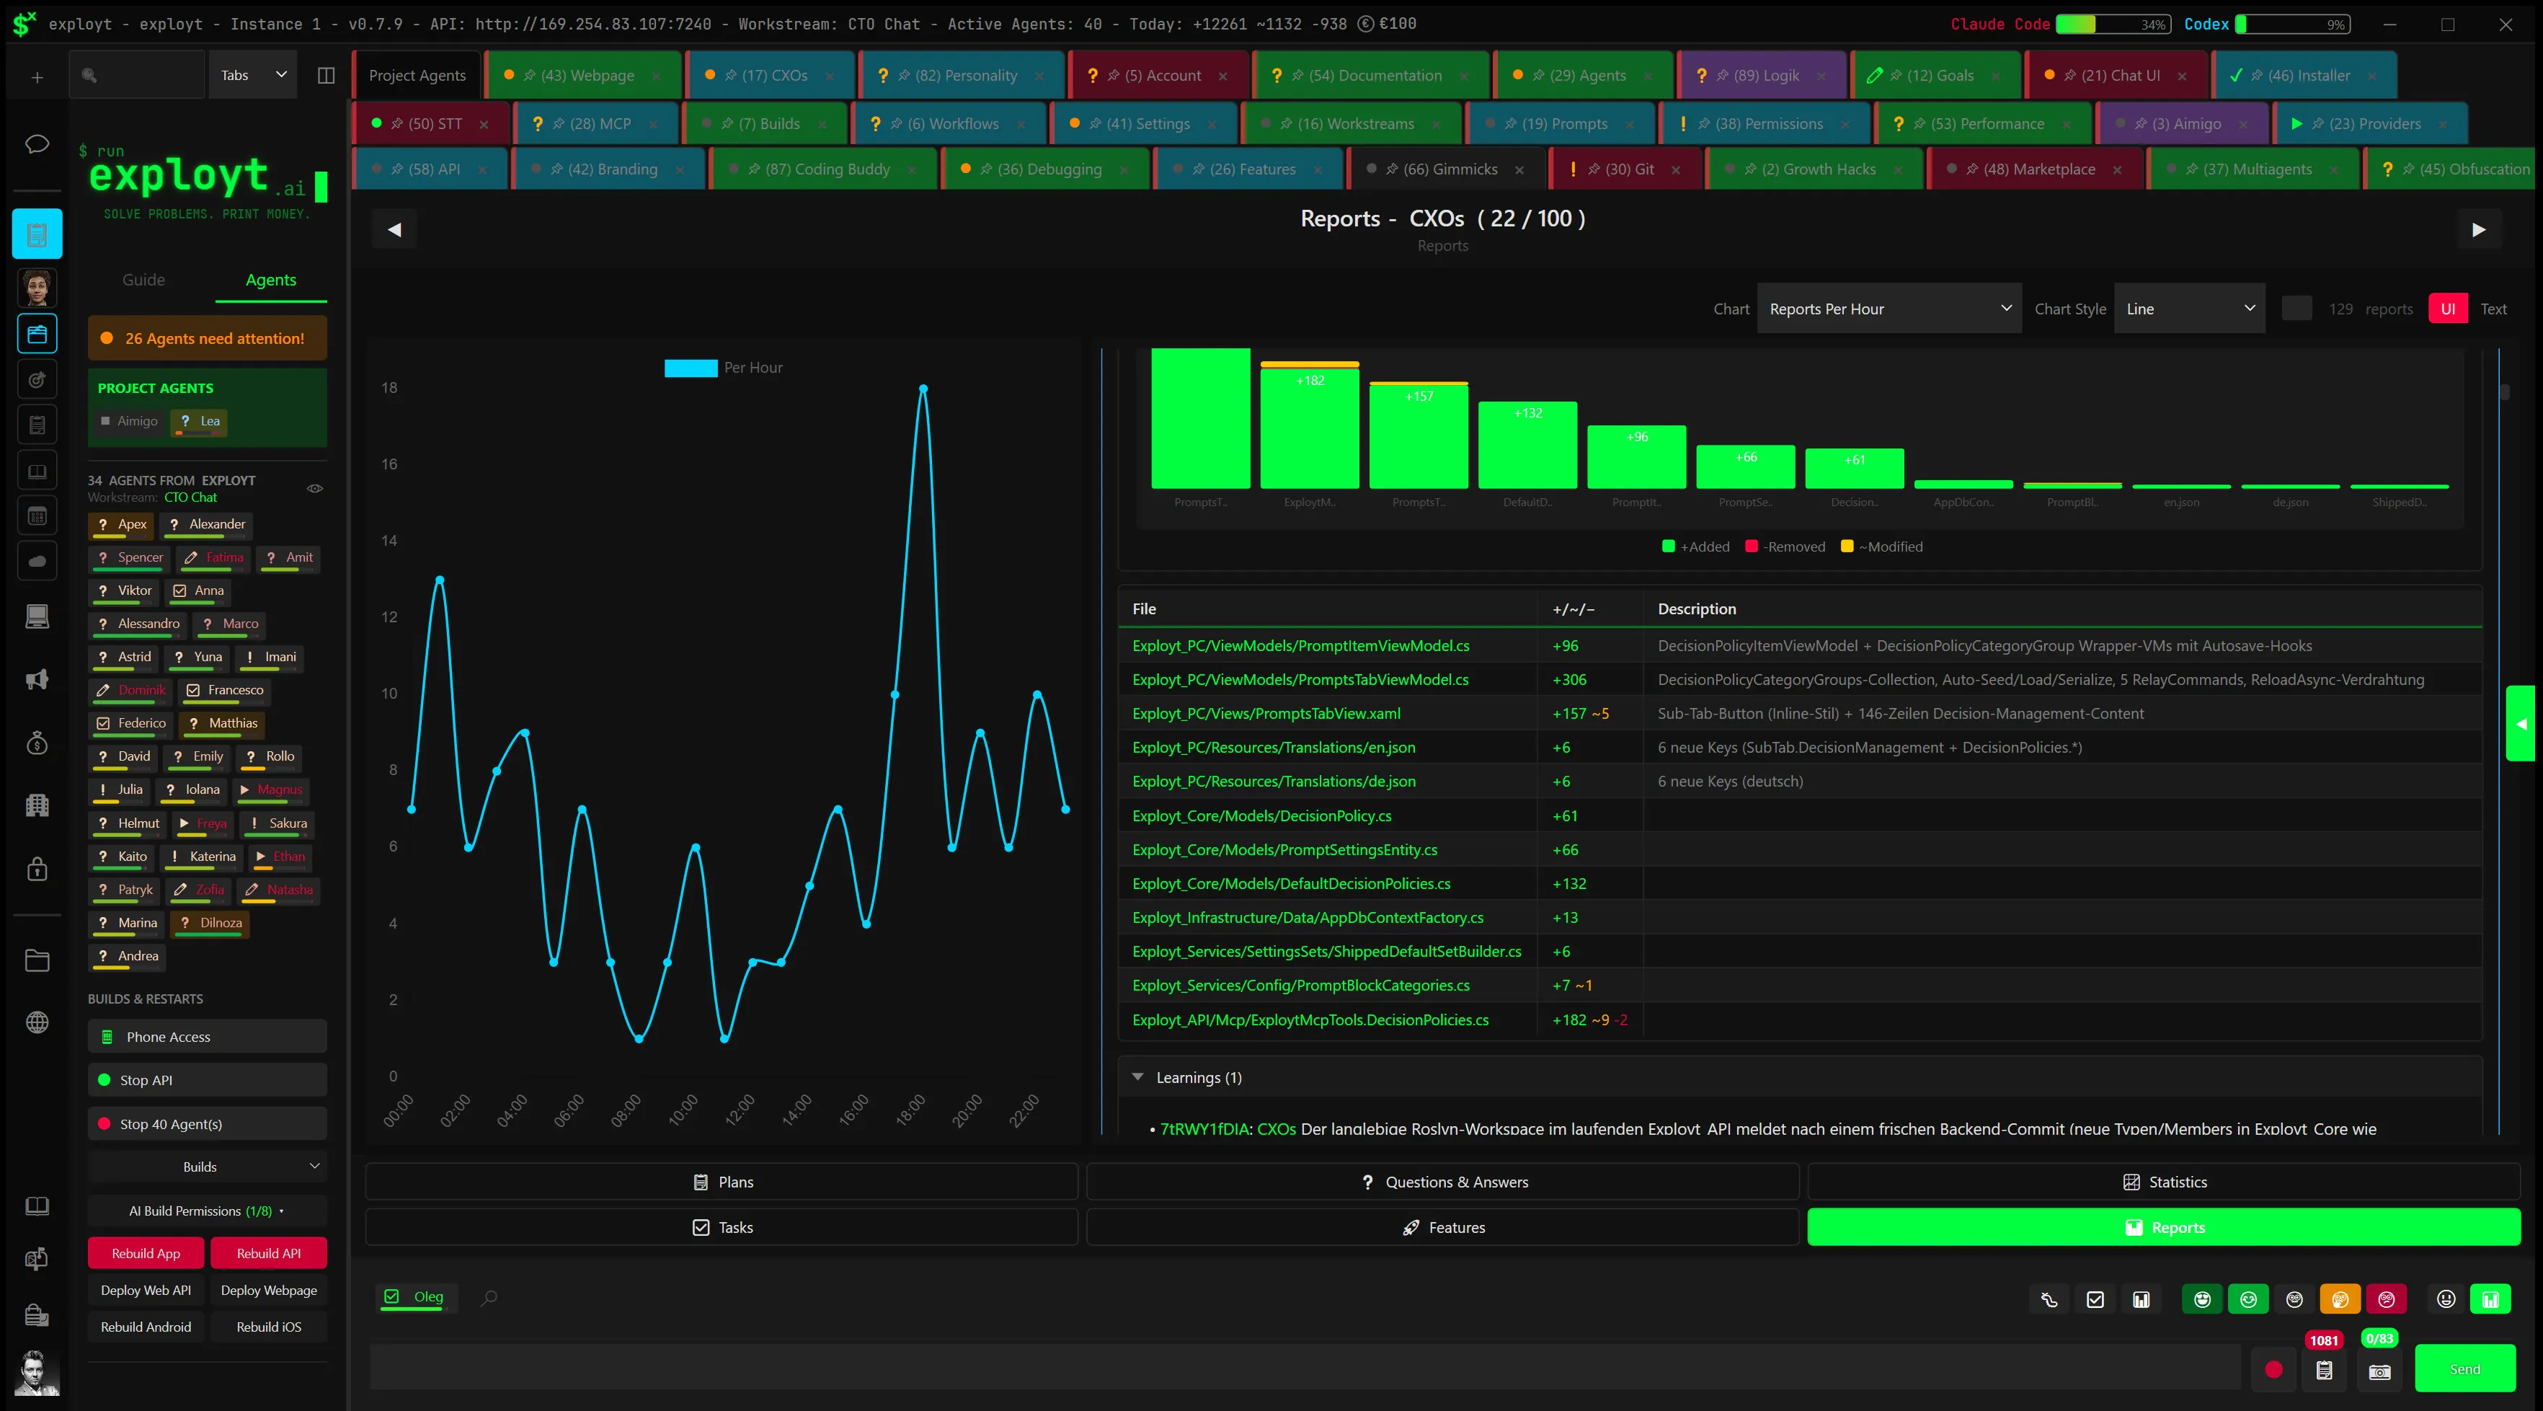
Task: Open the (87) Coding Buddy tab
Action: pos(825,169)
